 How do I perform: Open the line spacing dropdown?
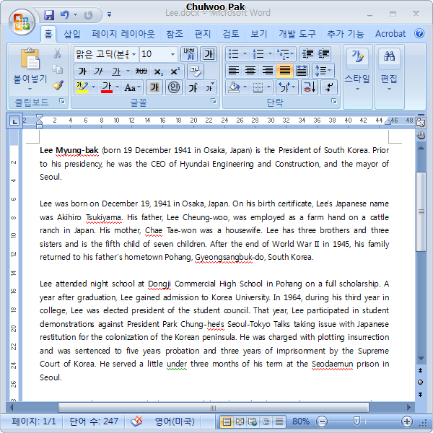(x=323, y=71)
